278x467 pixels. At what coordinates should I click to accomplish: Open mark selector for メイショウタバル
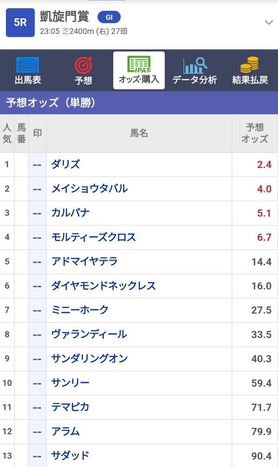[x=37, y=189]
